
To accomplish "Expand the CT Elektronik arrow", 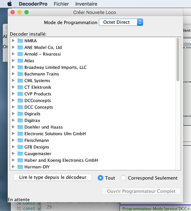I will (x=13, y=87).
